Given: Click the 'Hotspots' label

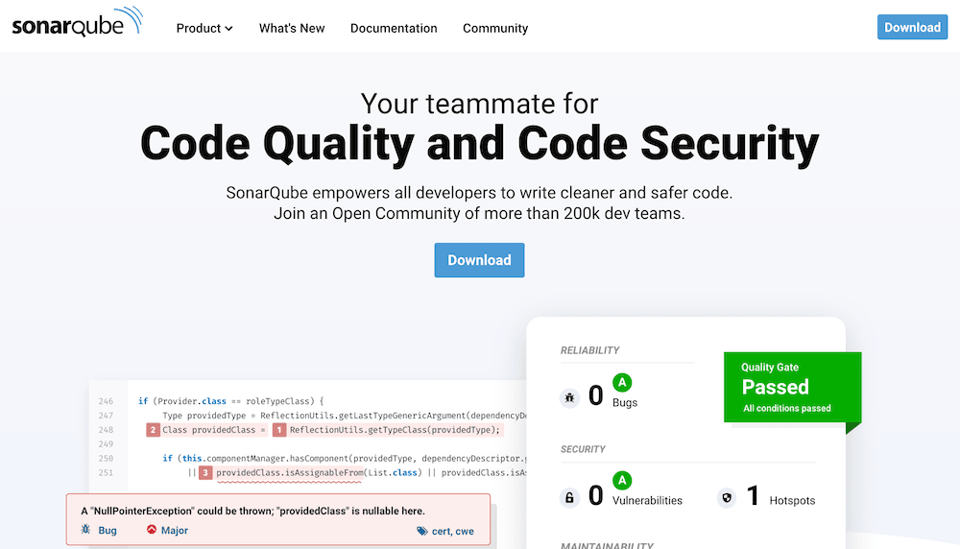Looking at the screenshot, I should [792, 501].
